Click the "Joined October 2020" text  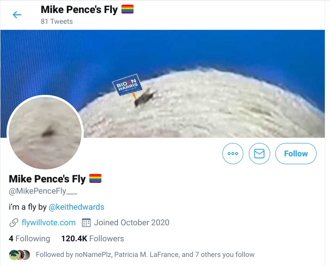point(131,223)
